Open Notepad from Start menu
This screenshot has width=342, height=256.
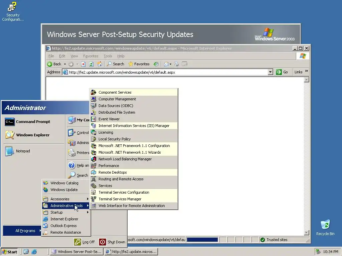34,151
